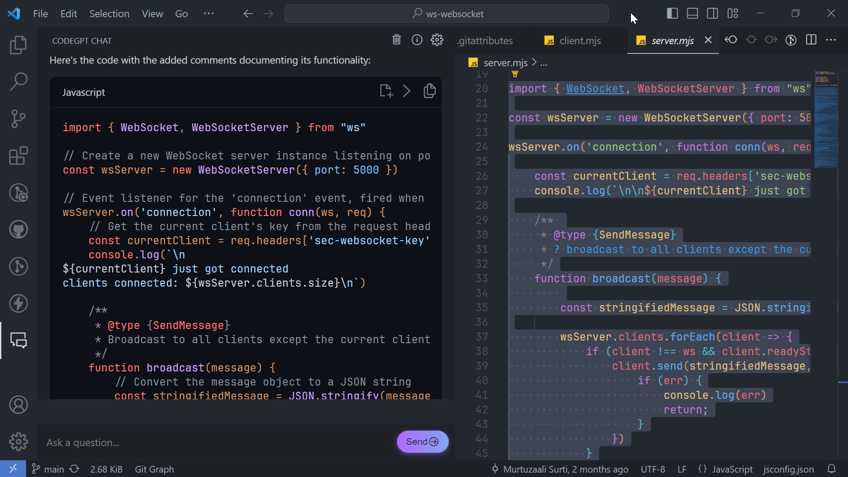Open the Extensions view
Screen dimensions: 848x477
point(19,156)
